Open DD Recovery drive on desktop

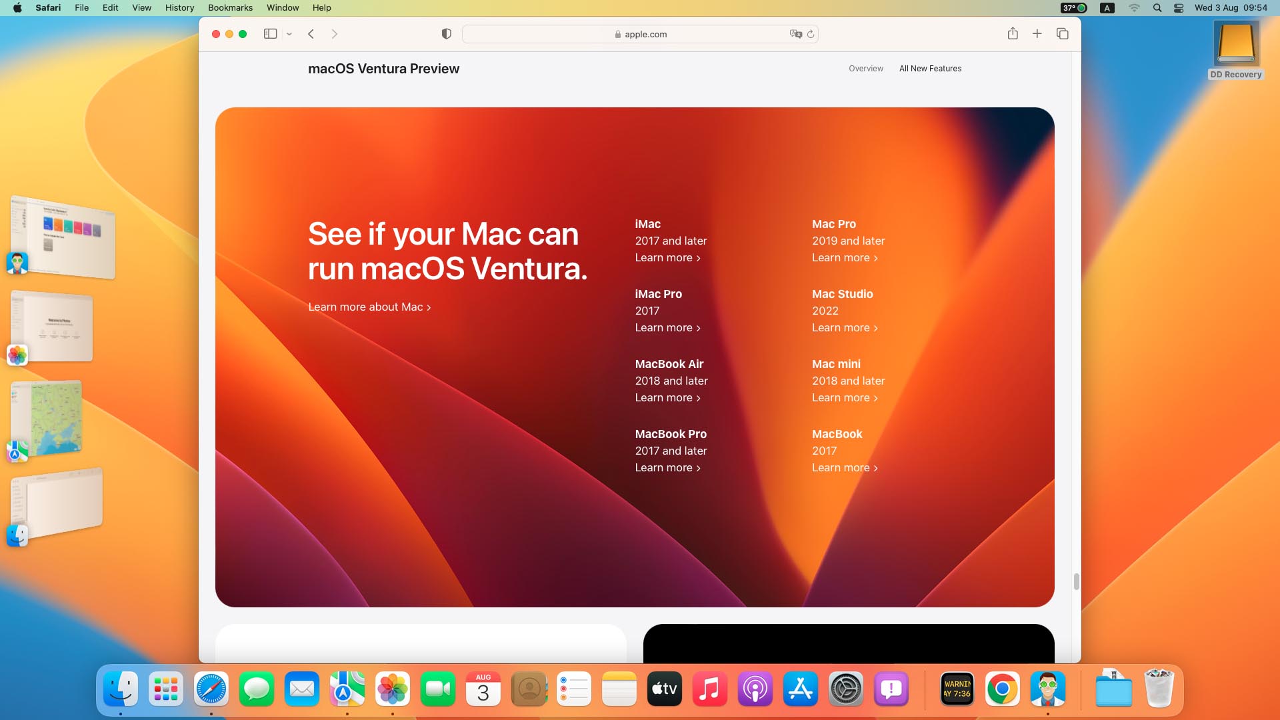coord(1236,50)
